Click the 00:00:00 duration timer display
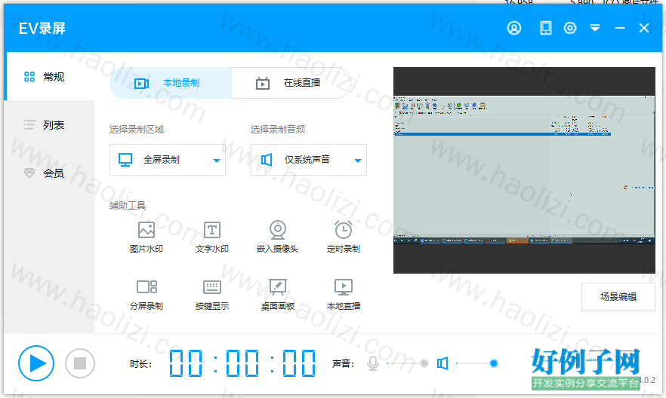The image size is (666, 398). (x=242, y=363)
